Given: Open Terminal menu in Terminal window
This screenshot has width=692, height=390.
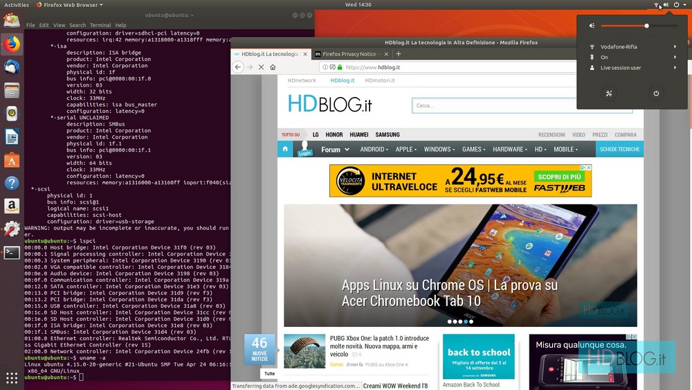Looking at the screenshot, I should [x=100, y=25].
